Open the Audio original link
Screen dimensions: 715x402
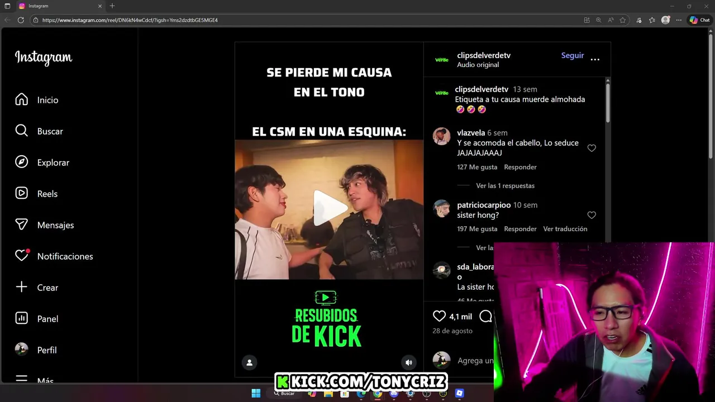pos(478,65)
